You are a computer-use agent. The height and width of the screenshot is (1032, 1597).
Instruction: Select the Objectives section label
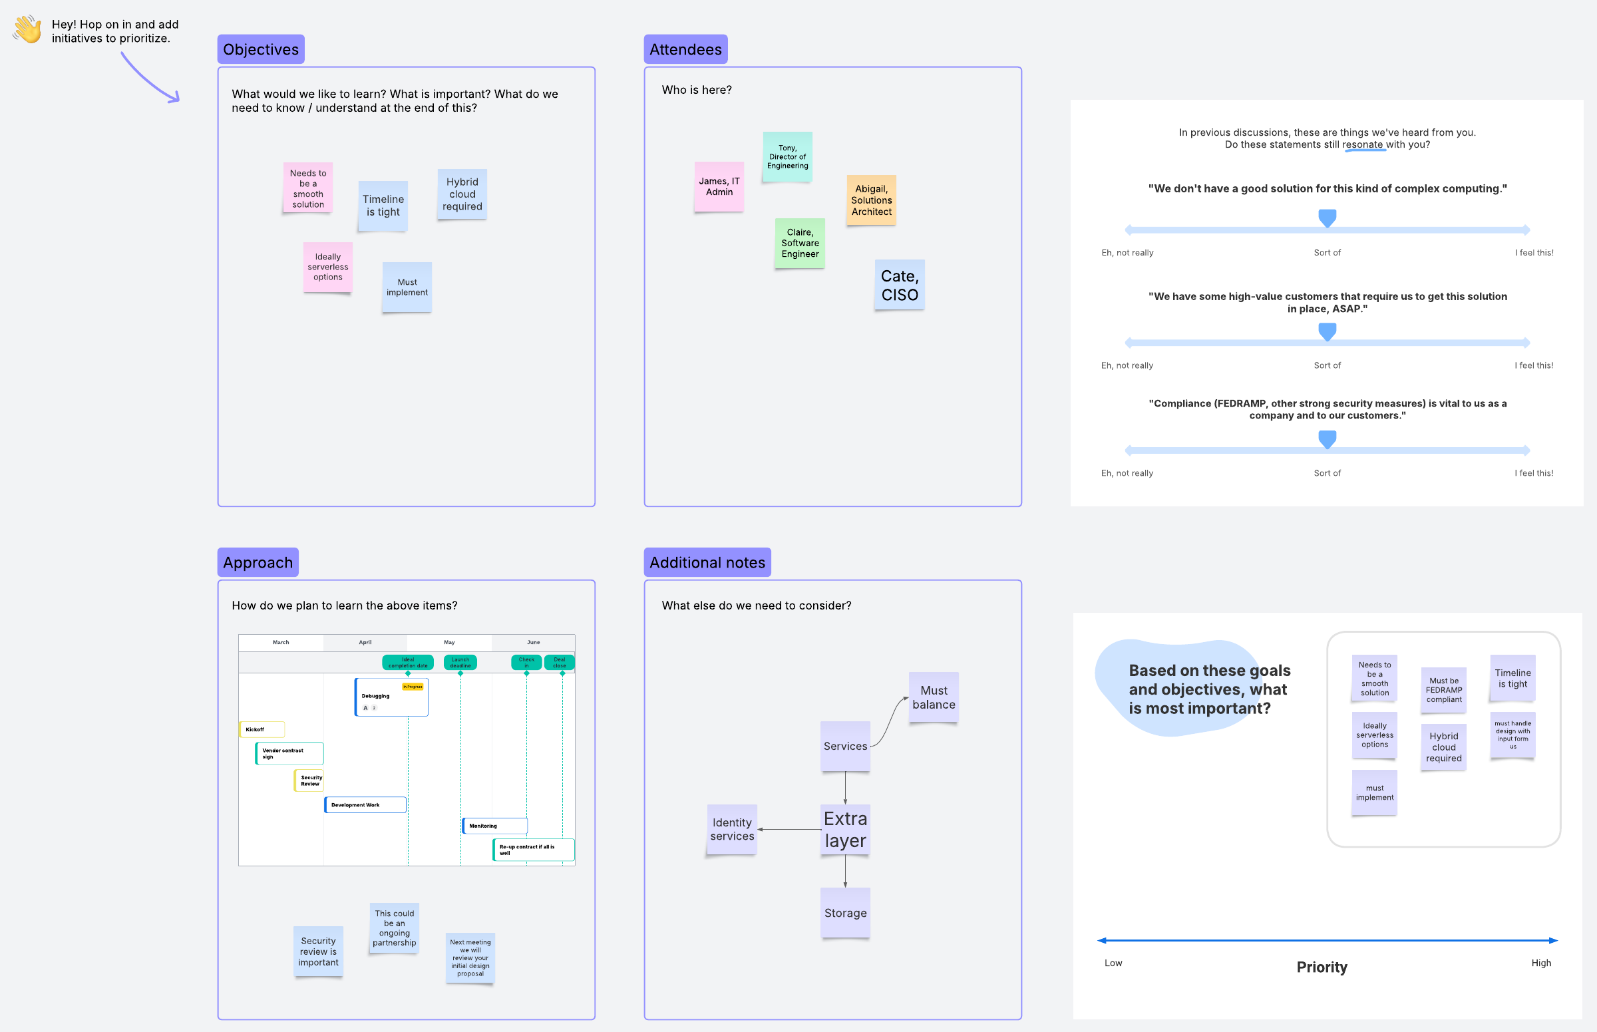click(x=261, y=49)
